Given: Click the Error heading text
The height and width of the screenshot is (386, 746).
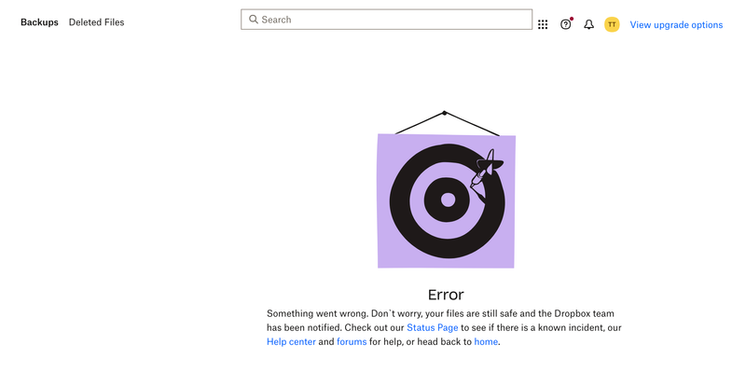Looking at the screenshot, I should [x=446, y=295].
